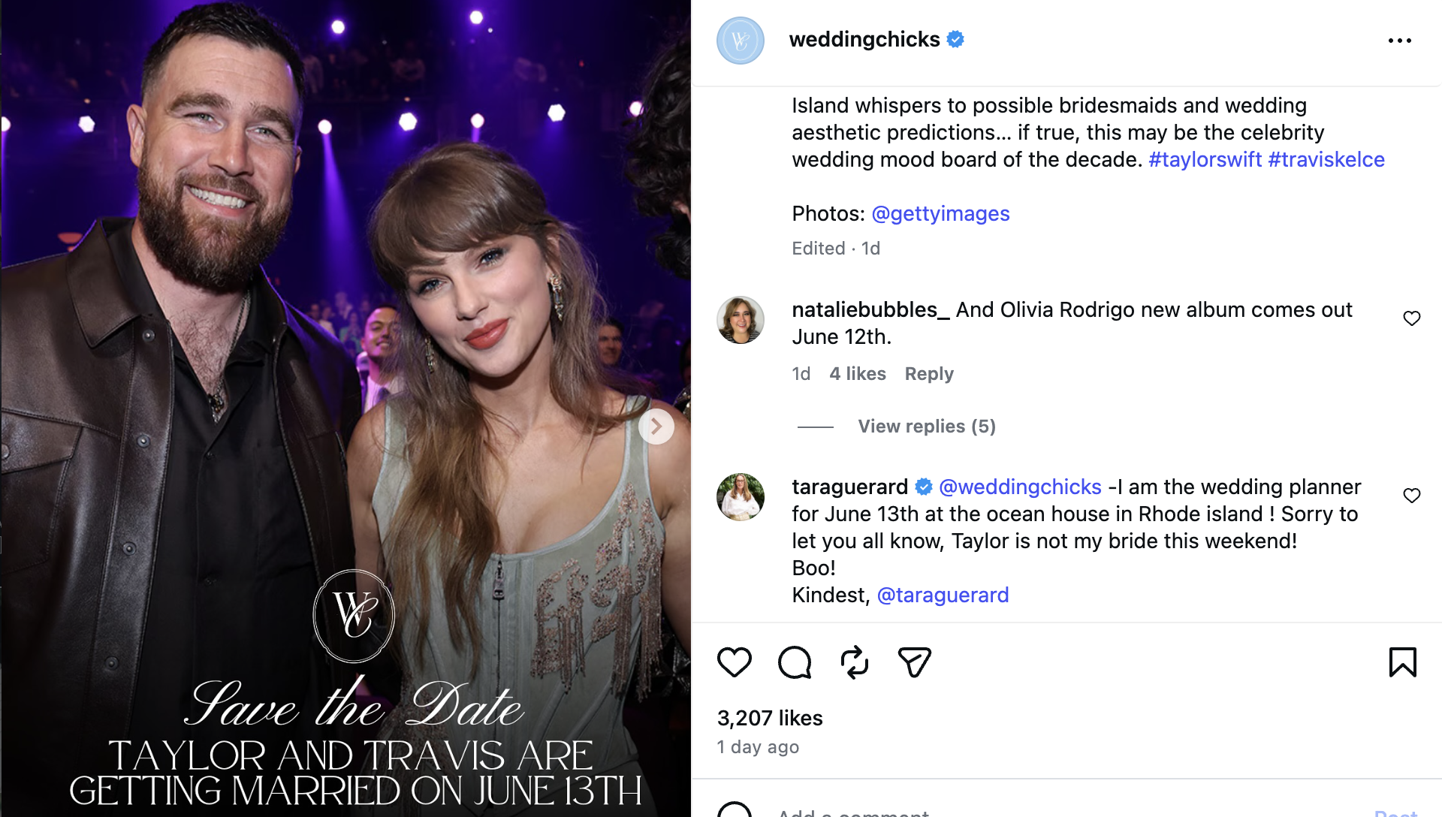
Task: Open the #taylorswift hashtag
Action: pyautogui.click(x=1203, y=159)
